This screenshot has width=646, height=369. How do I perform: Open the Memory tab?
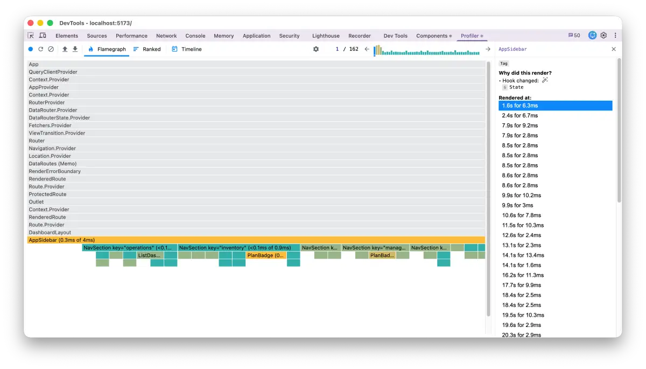click(223, 36)
